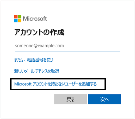
Task: Add a user without a Microsoft account
Action: (55, 84)
